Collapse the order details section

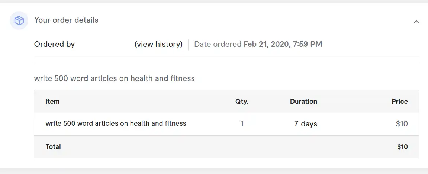[x=416, y=22]
